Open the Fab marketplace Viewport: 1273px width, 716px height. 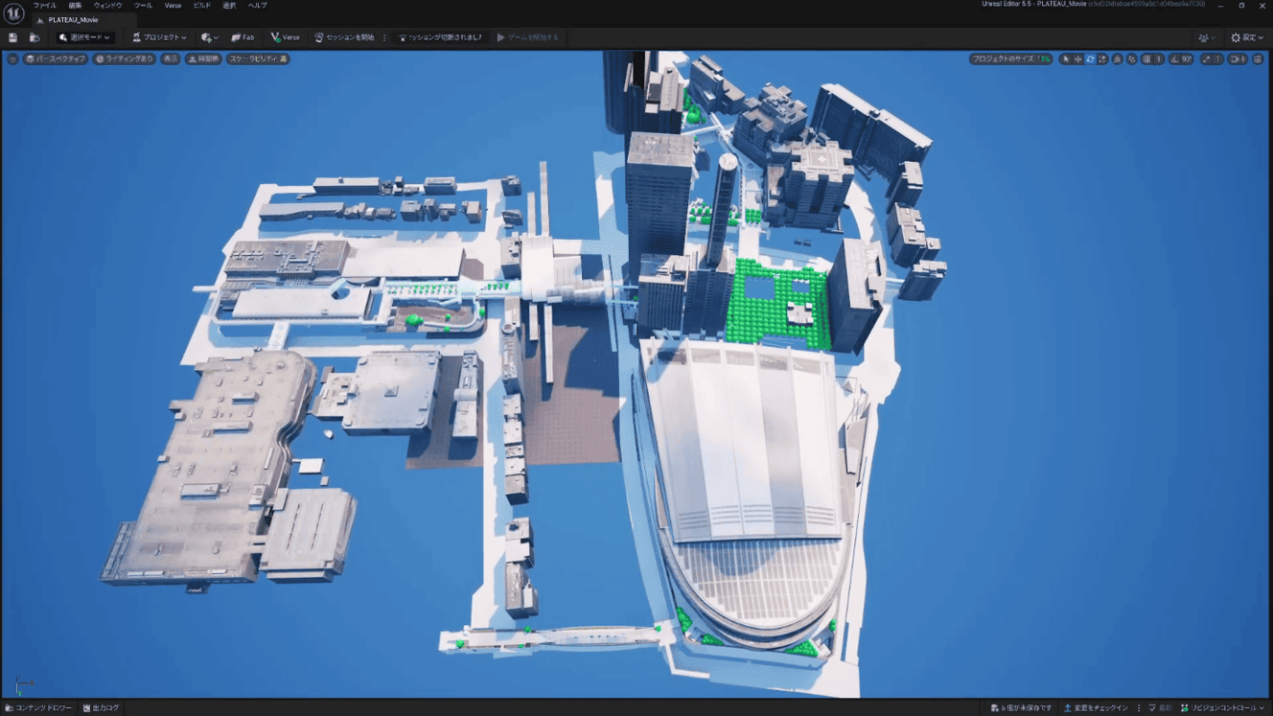tap(243, 37)
